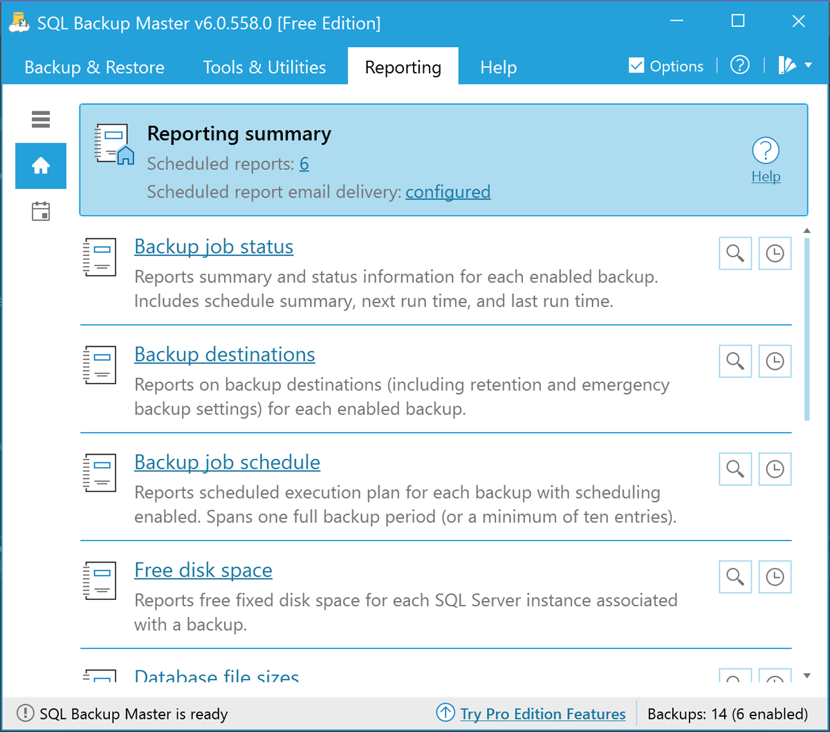This screenshot has width=830, height=732.
Task: Open the hamburger menu in sidebar
Action: (x=41, y=120)
